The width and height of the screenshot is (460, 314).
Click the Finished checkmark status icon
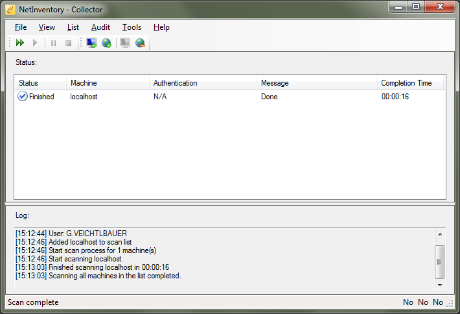pos(23,97)
